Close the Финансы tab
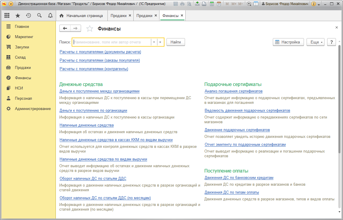 (182, 16)
